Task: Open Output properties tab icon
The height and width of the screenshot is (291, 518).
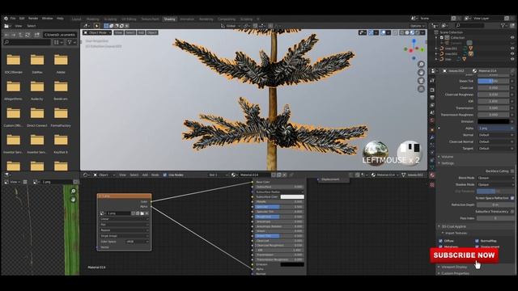Action: point(432,97)
